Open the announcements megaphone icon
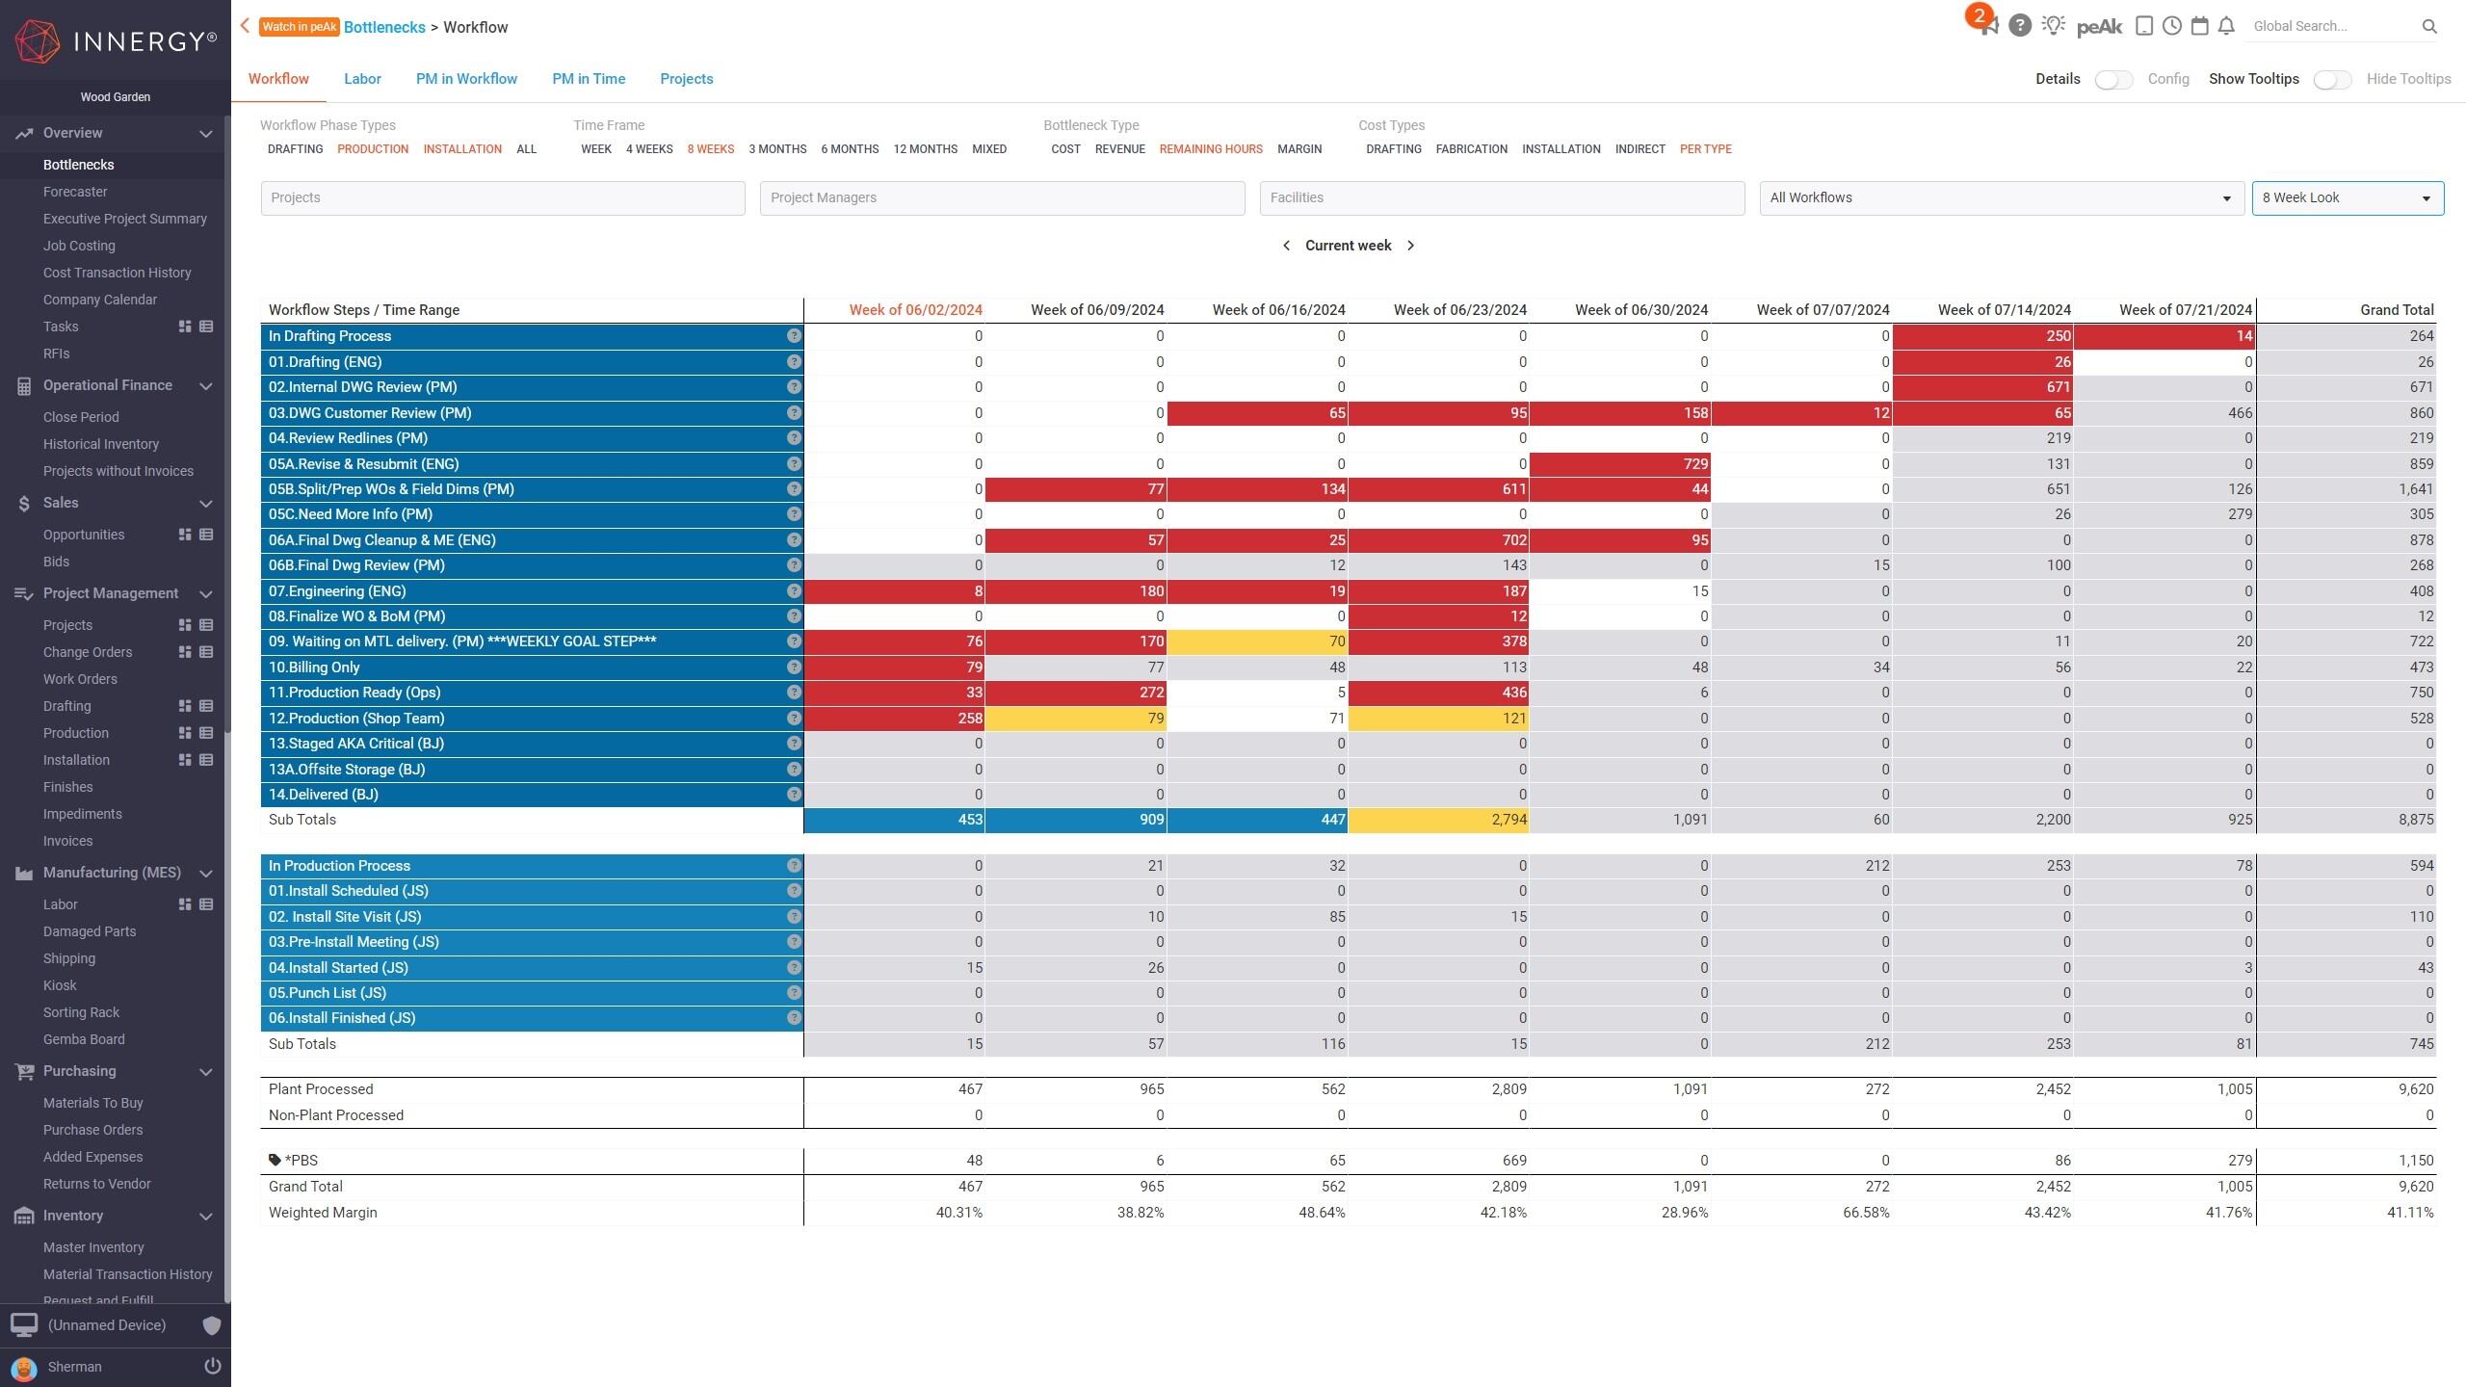The image size is (2466, 1387). click(1988, 27)
